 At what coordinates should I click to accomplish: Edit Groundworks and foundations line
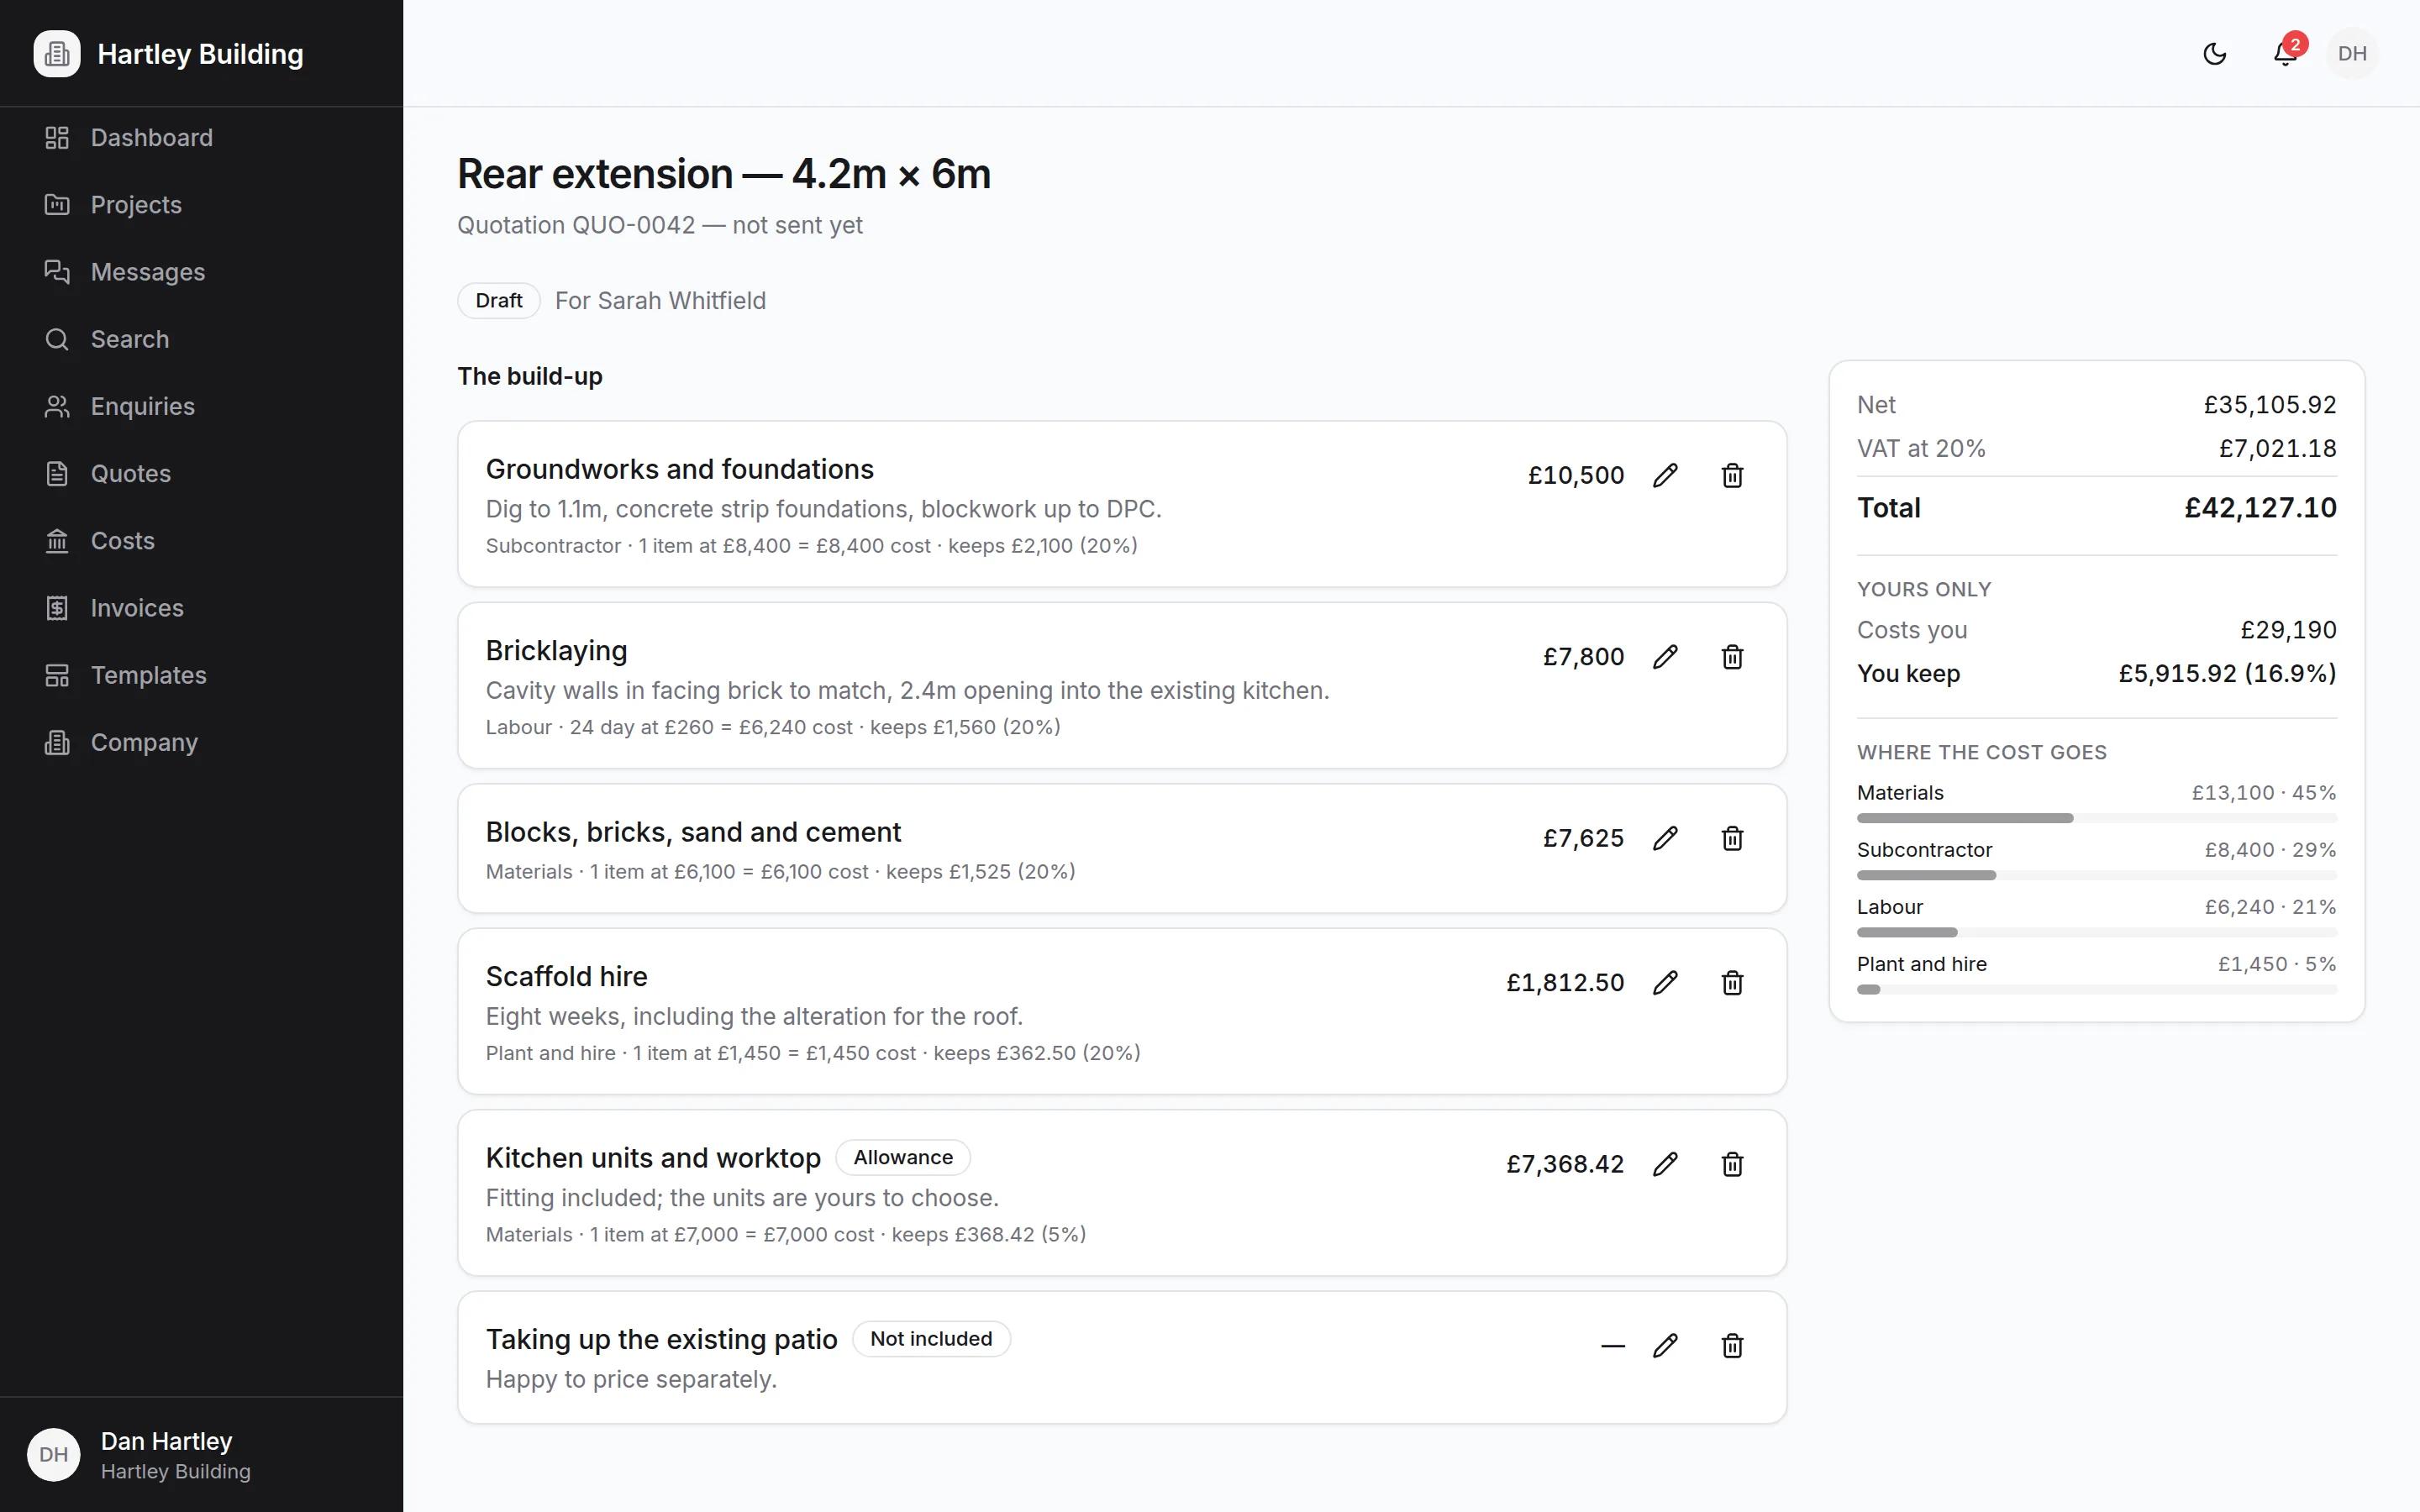point(1665,475)
